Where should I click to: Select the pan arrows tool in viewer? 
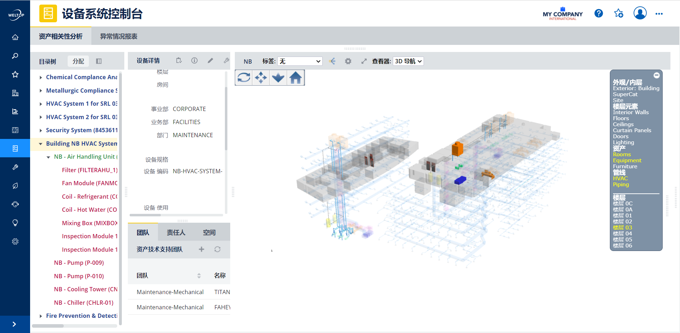pos(261,77)
